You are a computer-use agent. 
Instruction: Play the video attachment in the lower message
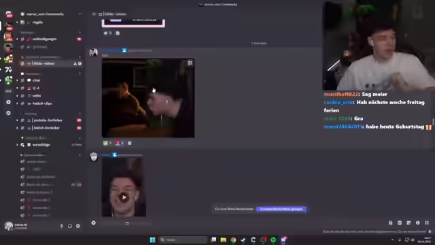124,197
